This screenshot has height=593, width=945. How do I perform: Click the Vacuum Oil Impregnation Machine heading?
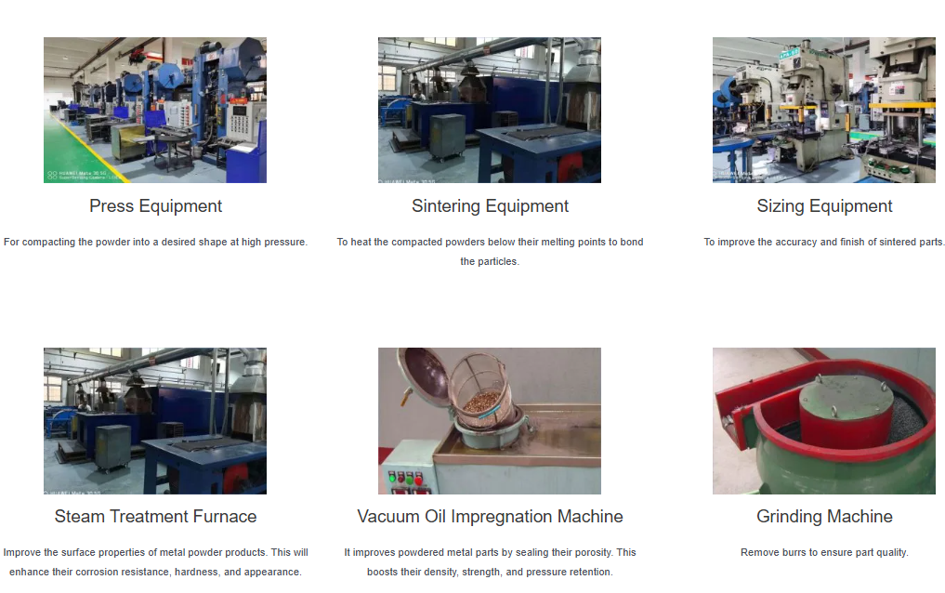coord(490,517)
